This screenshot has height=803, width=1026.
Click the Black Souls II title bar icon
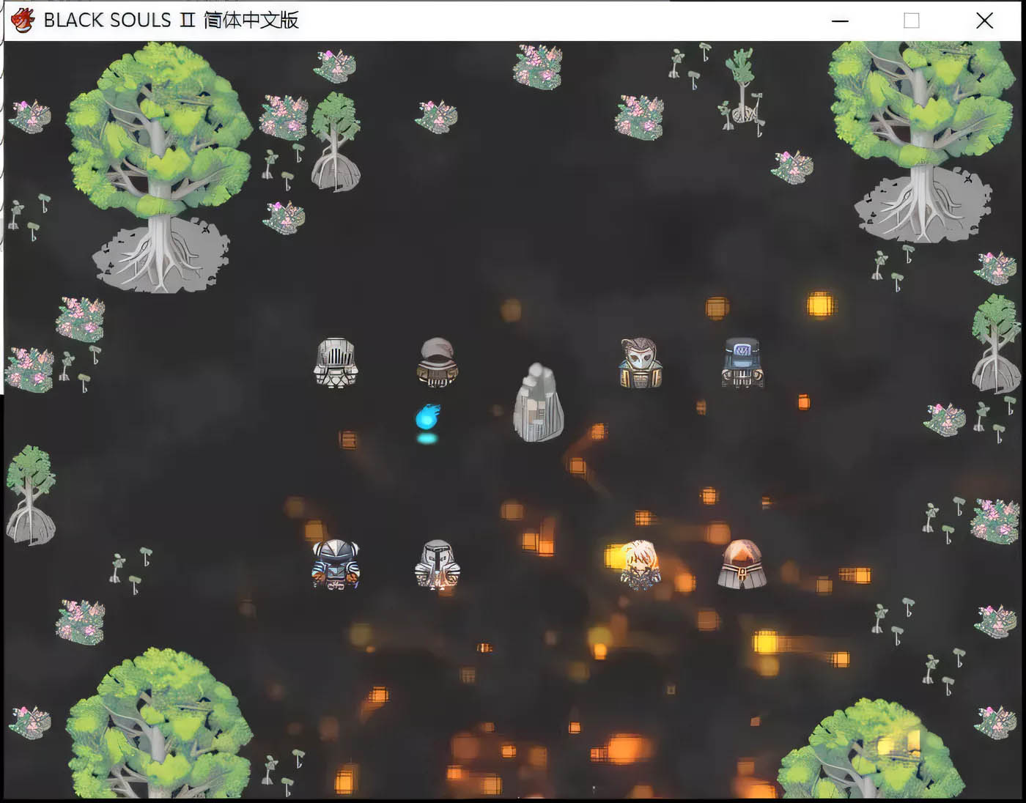click(23, 20)
